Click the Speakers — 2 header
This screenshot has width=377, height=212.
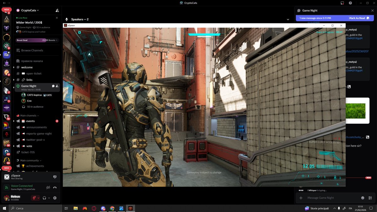(x=80, y=19)
